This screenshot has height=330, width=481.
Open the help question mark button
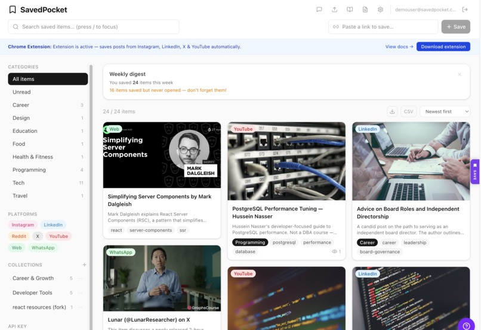pyautogui.click(x=466, y=325)
